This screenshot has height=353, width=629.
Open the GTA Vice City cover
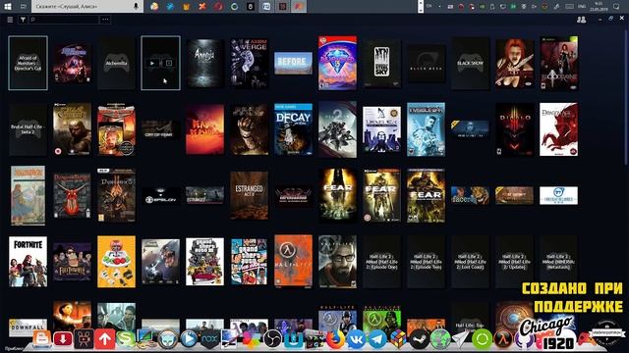coord(249,262)
